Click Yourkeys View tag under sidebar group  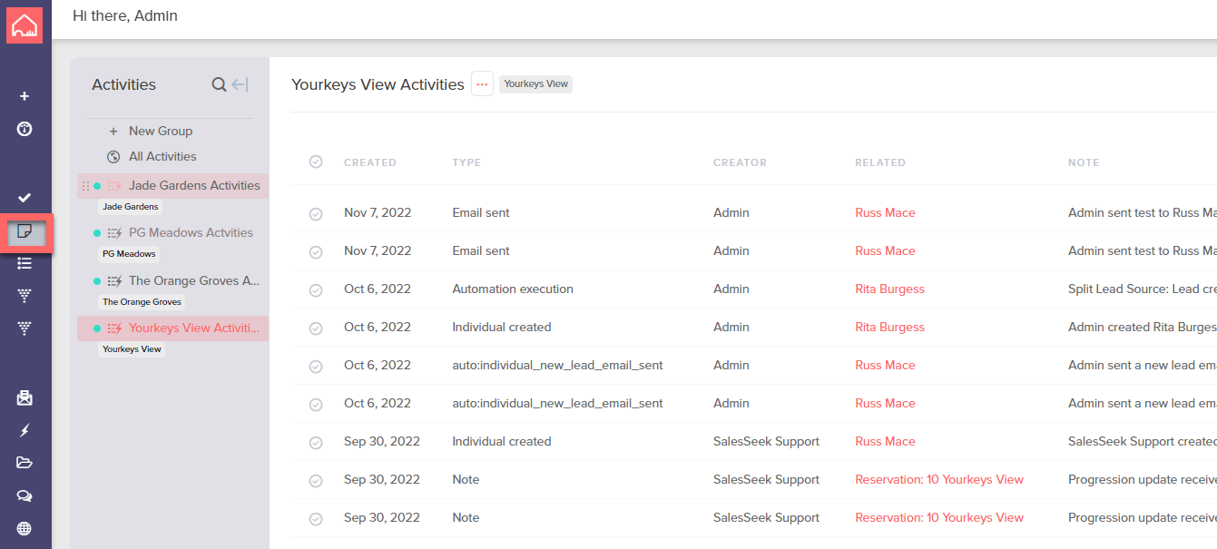tap(132, 349)
